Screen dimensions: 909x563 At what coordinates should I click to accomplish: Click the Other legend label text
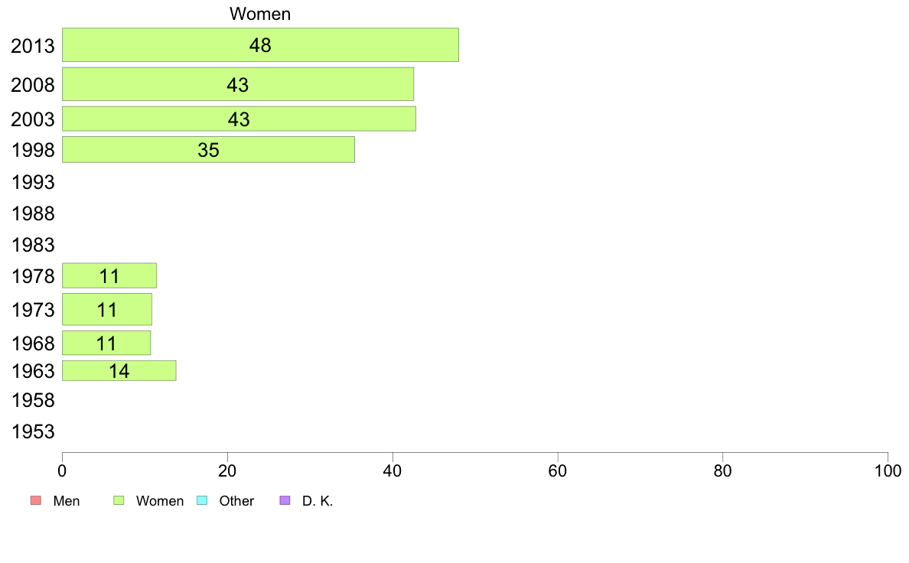[x=236, y=501]
